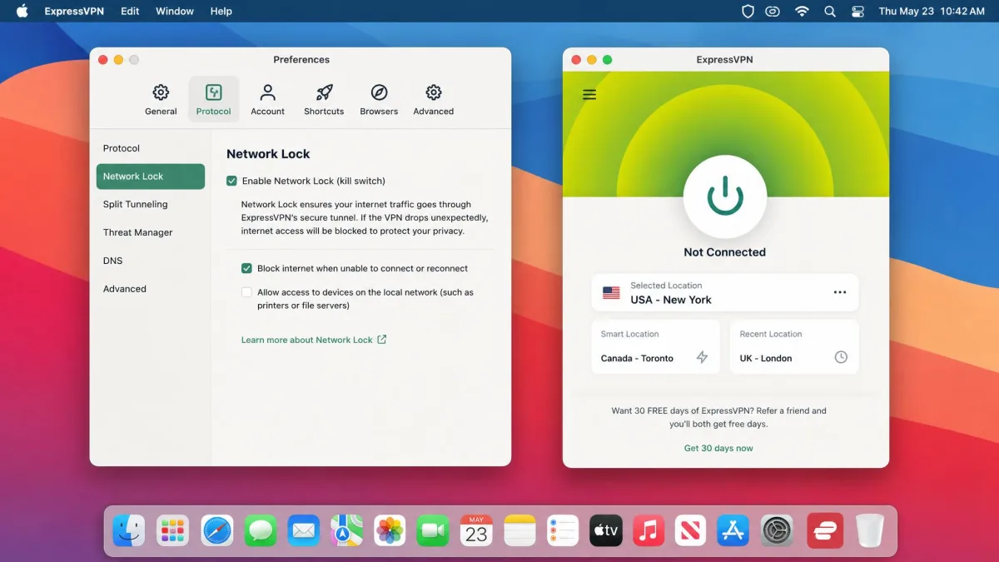Open Music from the Dock
Viewport: 999px width, 562px height.
[649, 530]
